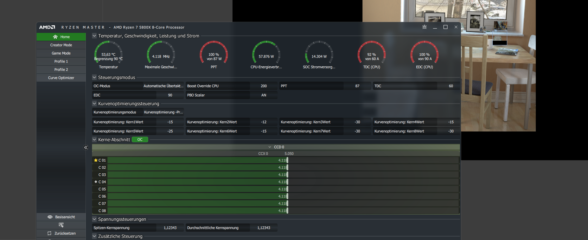Select Profile 2
This screenshot has width=588, height=240.
tap(61, 69)
